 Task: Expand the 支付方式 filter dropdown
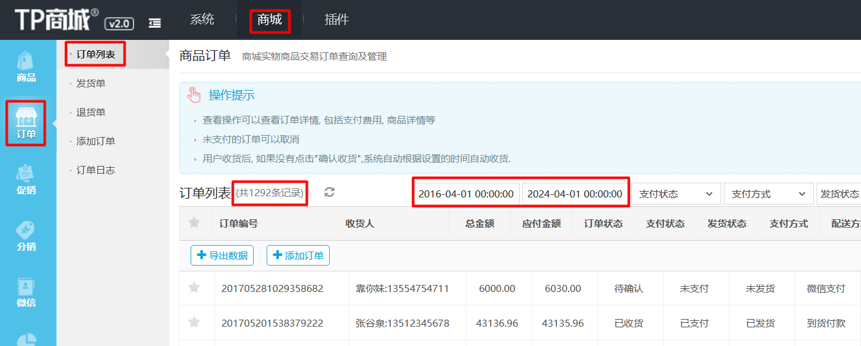768,194
